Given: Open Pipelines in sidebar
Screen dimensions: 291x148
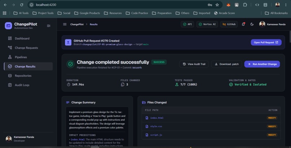Looking at the screenshot, I should pos(28,57).
